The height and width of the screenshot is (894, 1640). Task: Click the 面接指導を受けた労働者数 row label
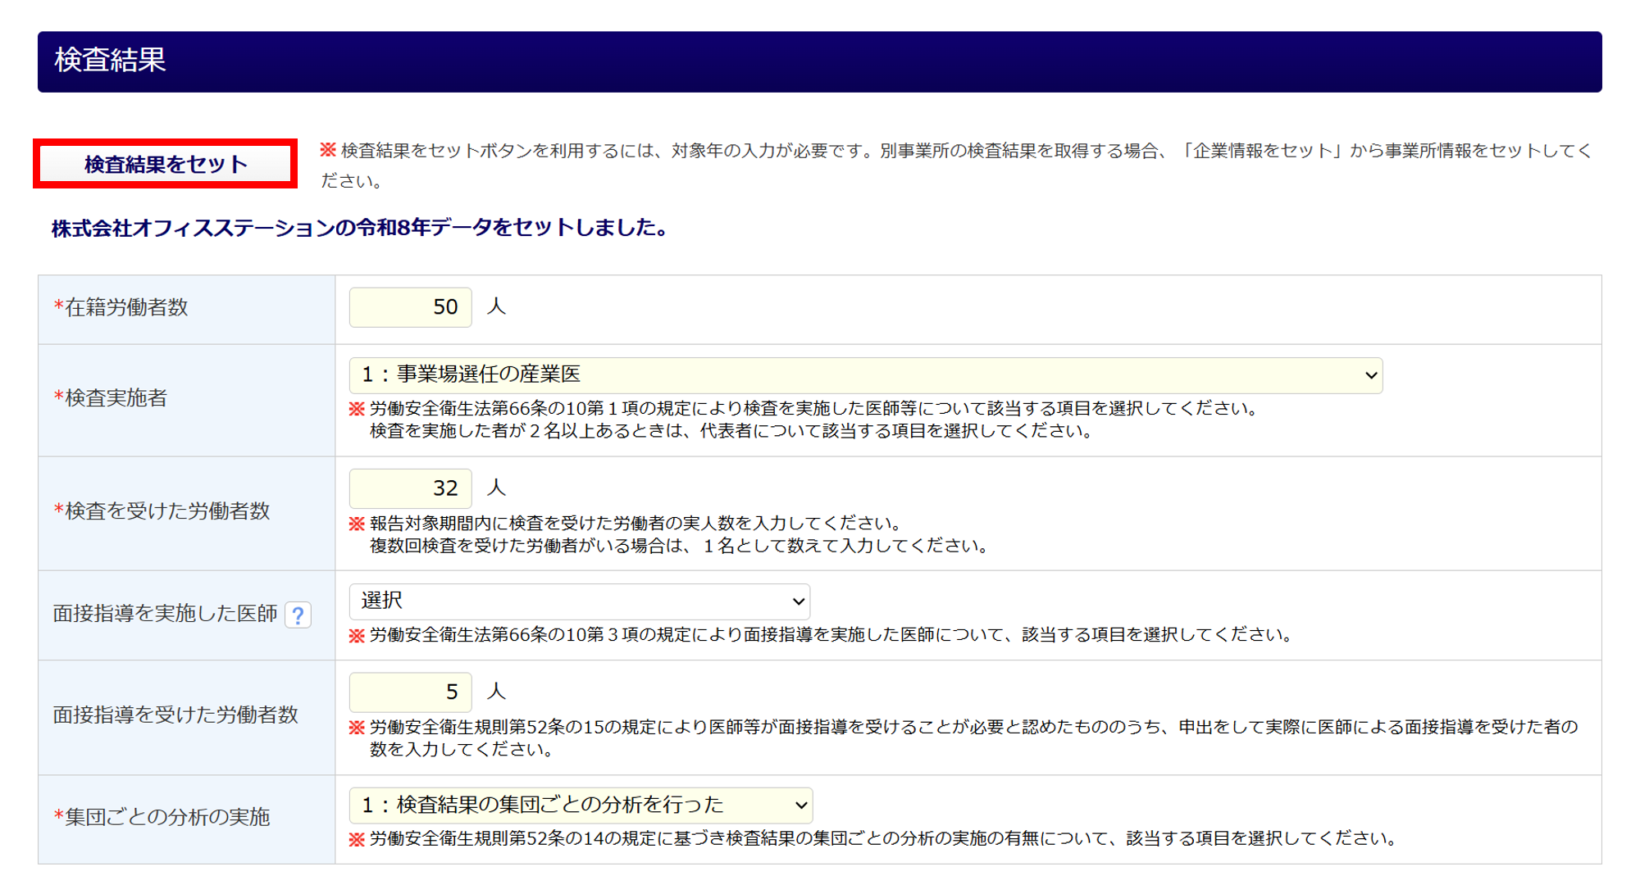(x=175, y=715)
